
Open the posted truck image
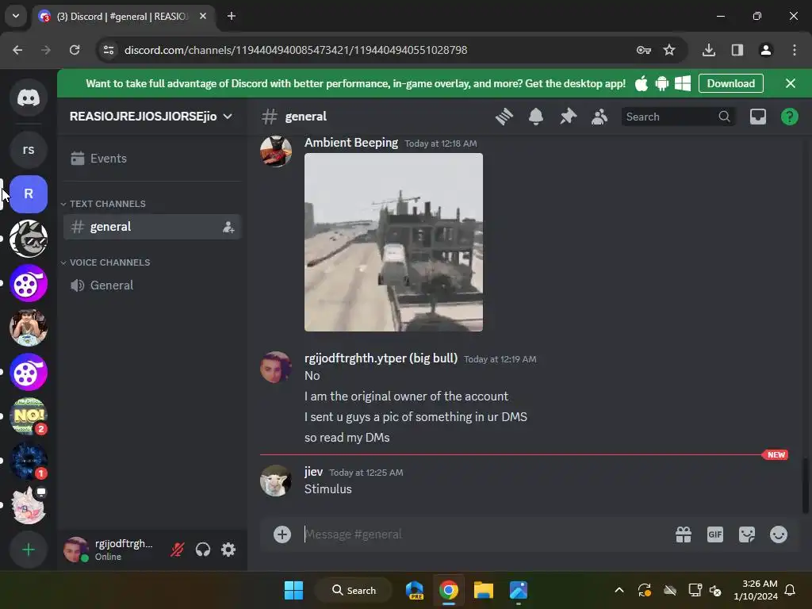click(393, 242)
